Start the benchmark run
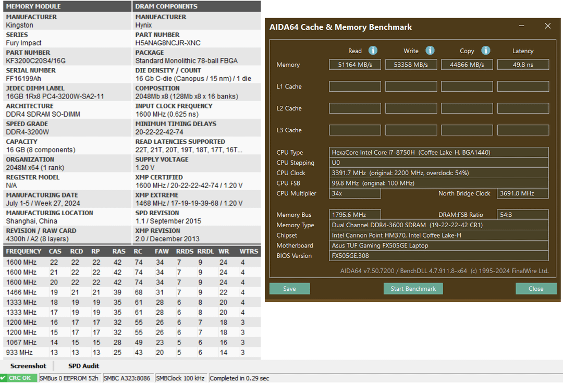Screen dimensions: 563x383 (x=413, y=289)
